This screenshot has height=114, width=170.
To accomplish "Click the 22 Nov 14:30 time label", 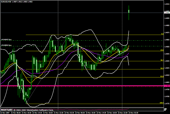I will click(101, 113).
